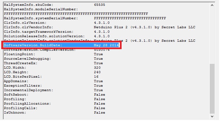The image size is (220, 121).
Task: Click the IncrementalDeployment label
Action: (x=29, y=90)
